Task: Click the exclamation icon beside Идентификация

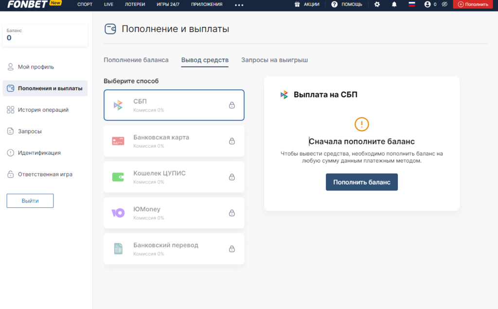Action: 11,153
